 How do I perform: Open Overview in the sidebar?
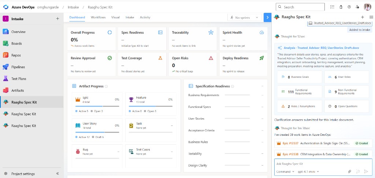click(32, 32)
